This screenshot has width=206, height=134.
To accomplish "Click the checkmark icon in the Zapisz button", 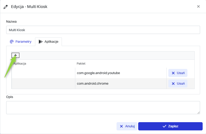I will coord(164,126).
